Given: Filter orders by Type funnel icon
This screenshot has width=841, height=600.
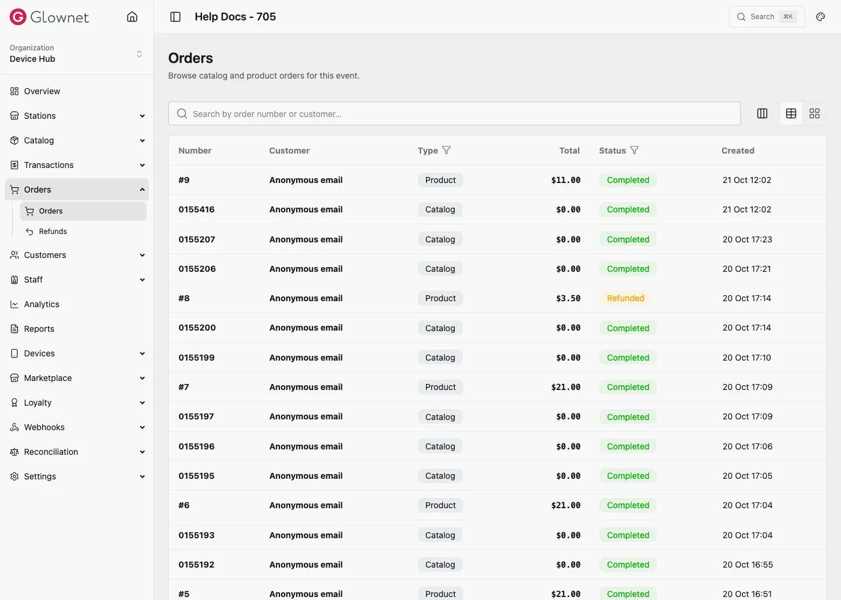Looking at the screenshot, I should point(446,150).
